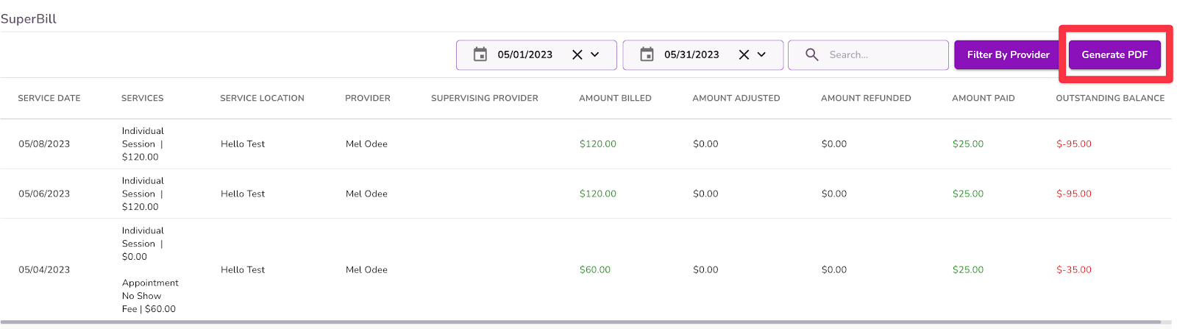Click the Amount Billed column header
The image size is (1177, 329).
(x=615, y=98)
